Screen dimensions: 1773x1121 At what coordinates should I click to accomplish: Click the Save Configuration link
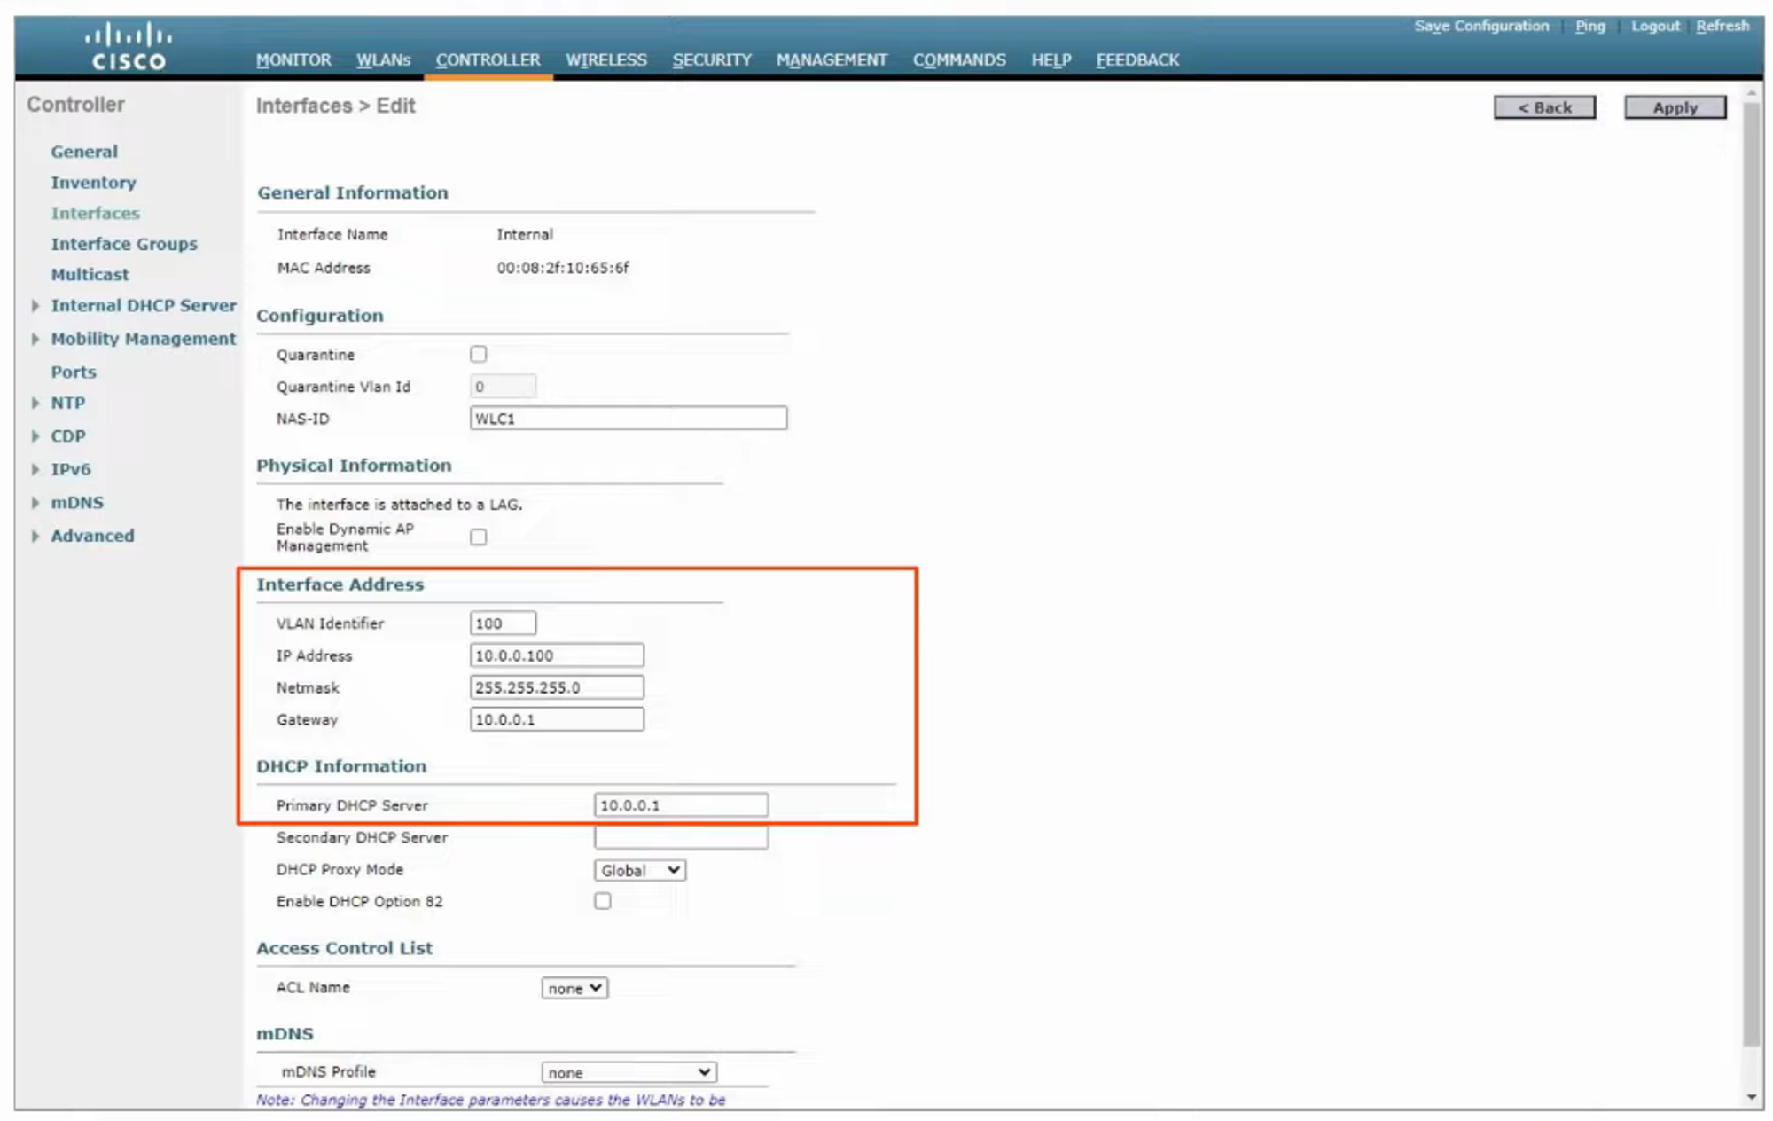[x=1480, y=26]
